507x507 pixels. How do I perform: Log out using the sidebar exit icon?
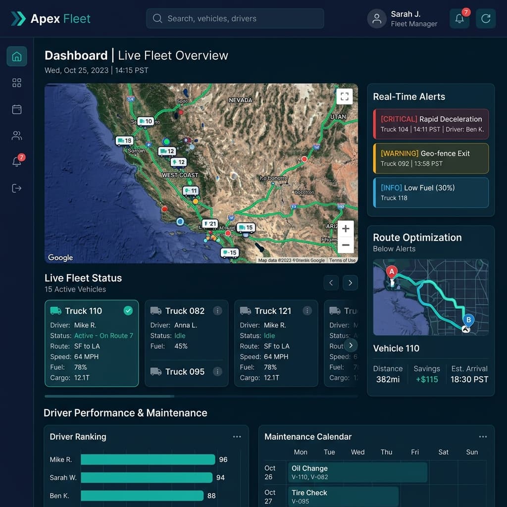[x=17, y=188]
